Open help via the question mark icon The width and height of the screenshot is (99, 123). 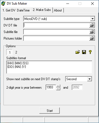point(90,52)
